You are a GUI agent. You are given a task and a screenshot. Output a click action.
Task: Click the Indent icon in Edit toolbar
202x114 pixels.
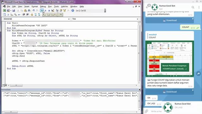click(x=24, y=15)
